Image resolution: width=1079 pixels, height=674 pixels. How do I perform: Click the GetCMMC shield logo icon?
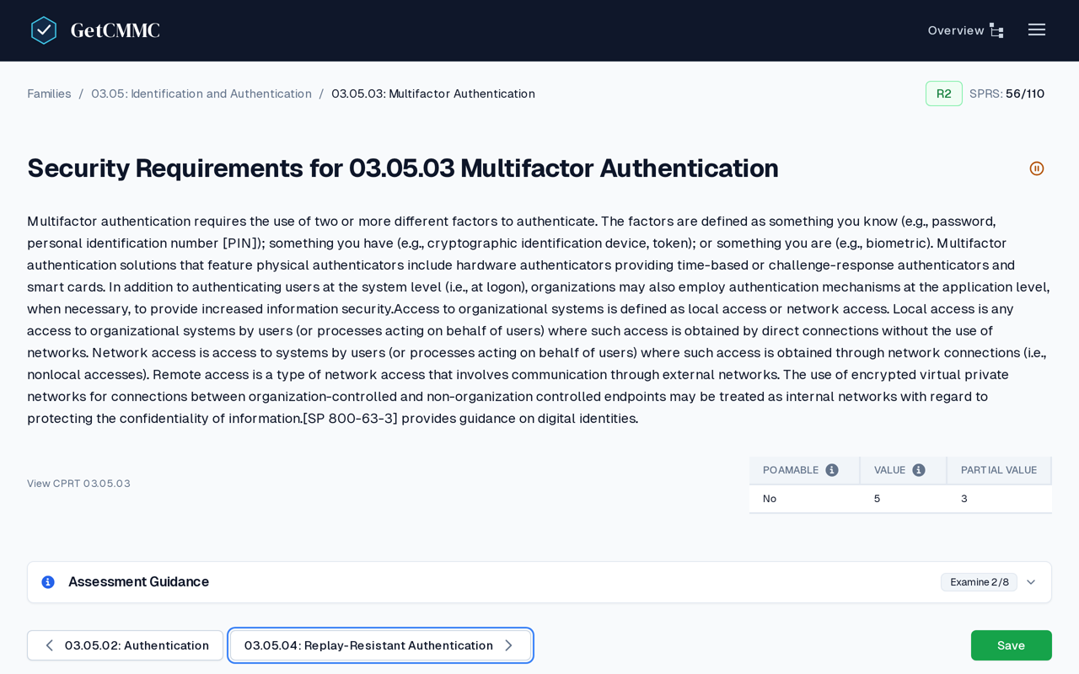44,30
